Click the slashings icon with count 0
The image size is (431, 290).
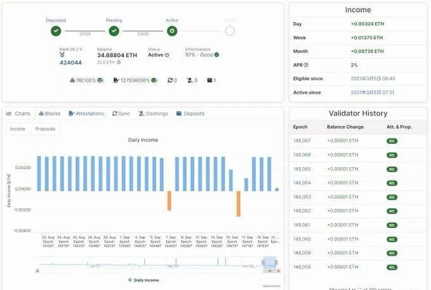point(190,80)
